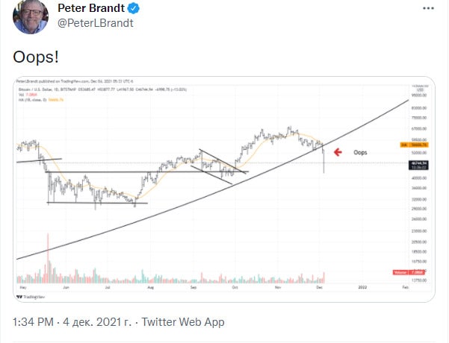
Task: Open the tweet timestamp 1:34 PM link
Action: coord(34,322)
